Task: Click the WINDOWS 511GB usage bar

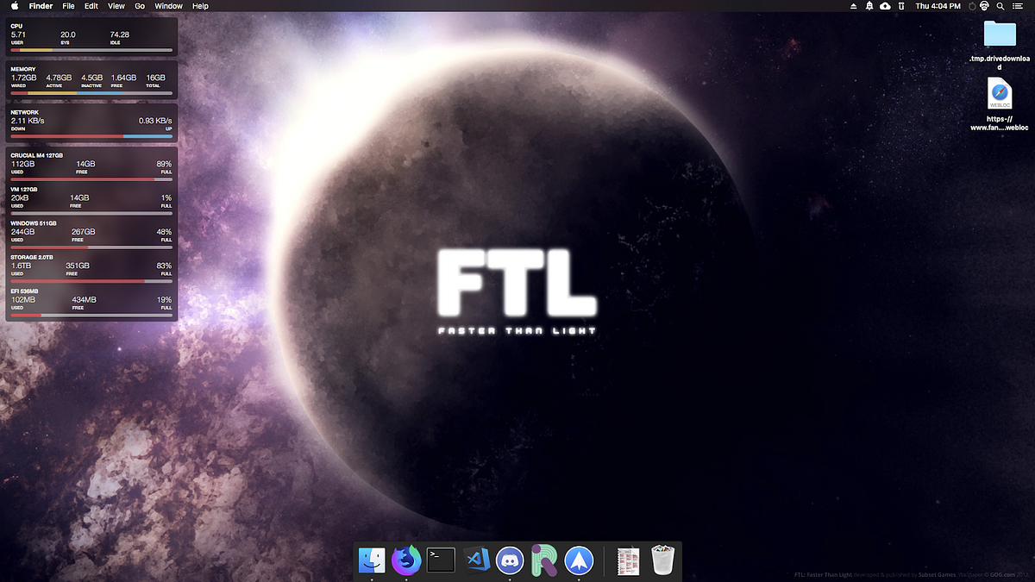Action: tap(91, 247)
